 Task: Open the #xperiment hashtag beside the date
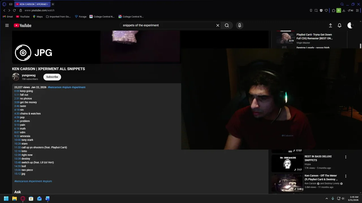pos(79,87)
